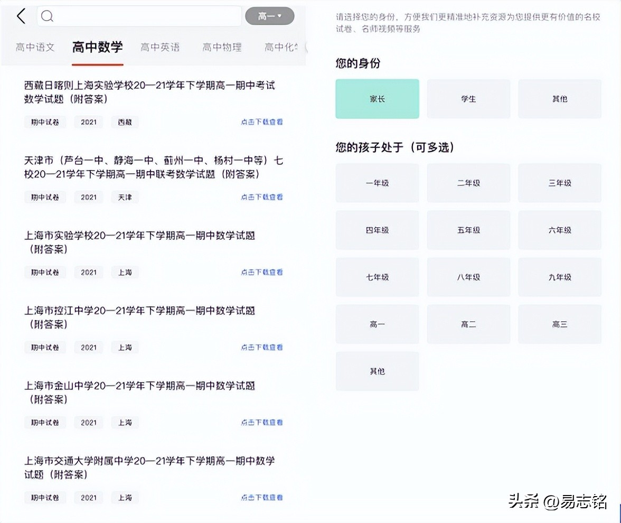
Task: Click the search magnifier icon
Action: [x=47, y=16]
